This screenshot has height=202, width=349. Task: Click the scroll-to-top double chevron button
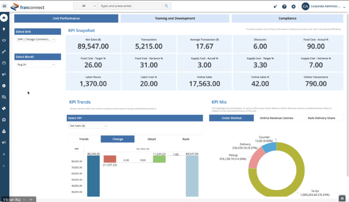pos(342,198)
